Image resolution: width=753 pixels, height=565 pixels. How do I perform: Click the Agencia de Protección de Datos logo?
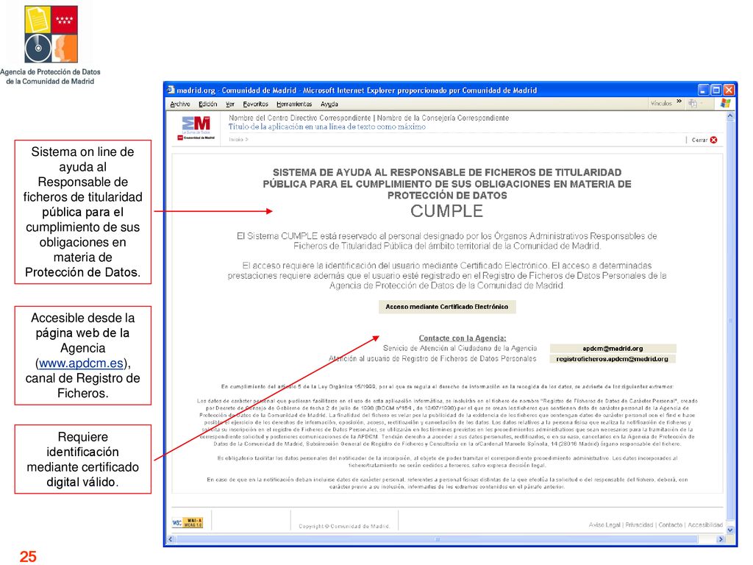tap(51, 34)
